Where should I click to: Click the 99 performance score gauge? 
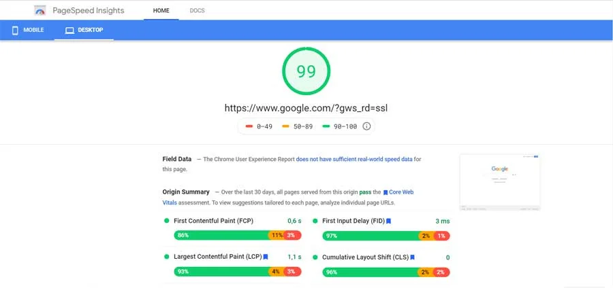[306, 71]
